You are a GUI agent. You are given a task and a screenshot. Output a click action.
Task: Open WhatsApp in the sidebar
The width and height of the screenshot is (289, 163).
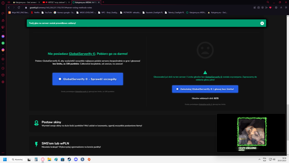click(3, 43)
